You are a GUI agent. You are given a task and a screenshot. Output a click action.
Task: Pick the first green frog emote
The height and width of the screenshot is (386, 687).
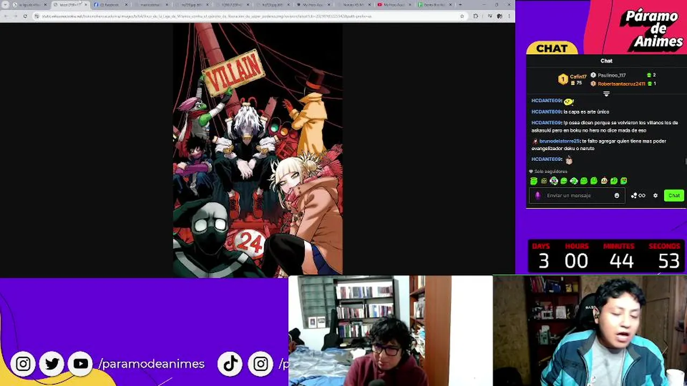click(533, 181)
